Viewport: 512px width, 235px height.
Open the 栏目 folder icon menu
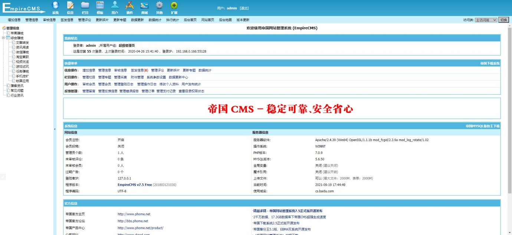85,7
